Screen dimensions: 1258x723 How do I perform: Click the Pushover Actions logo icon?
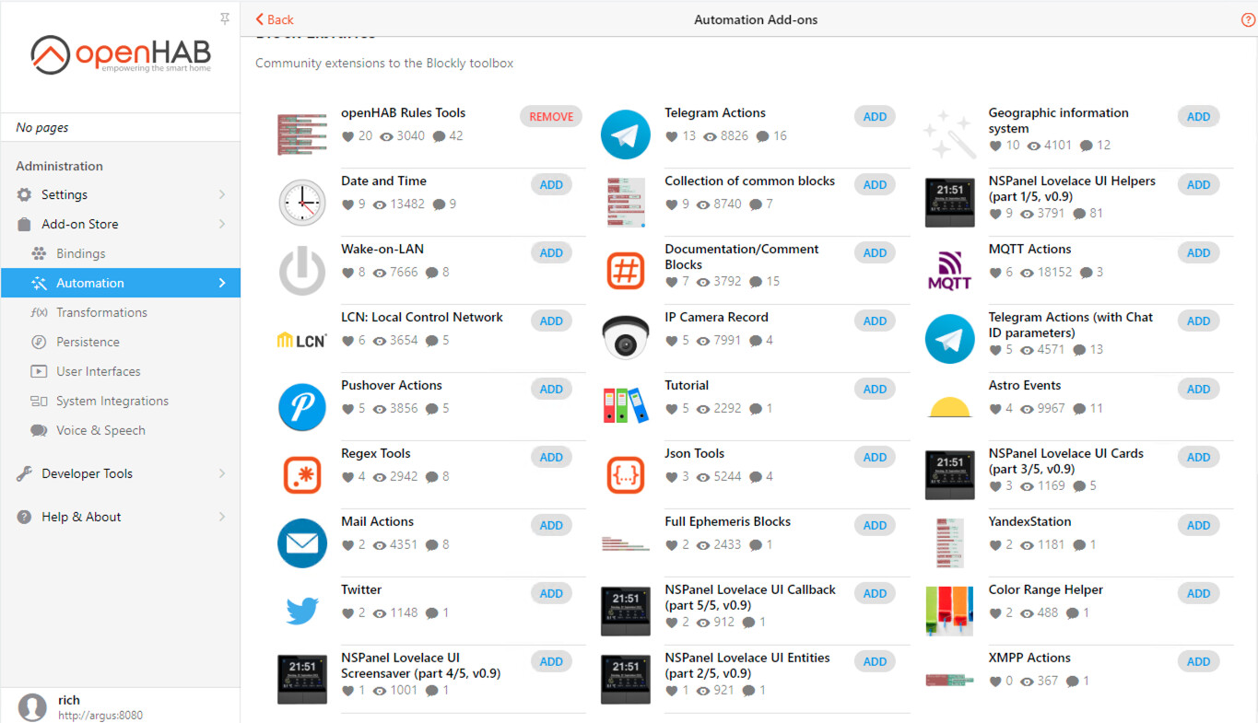click(302, 407)
